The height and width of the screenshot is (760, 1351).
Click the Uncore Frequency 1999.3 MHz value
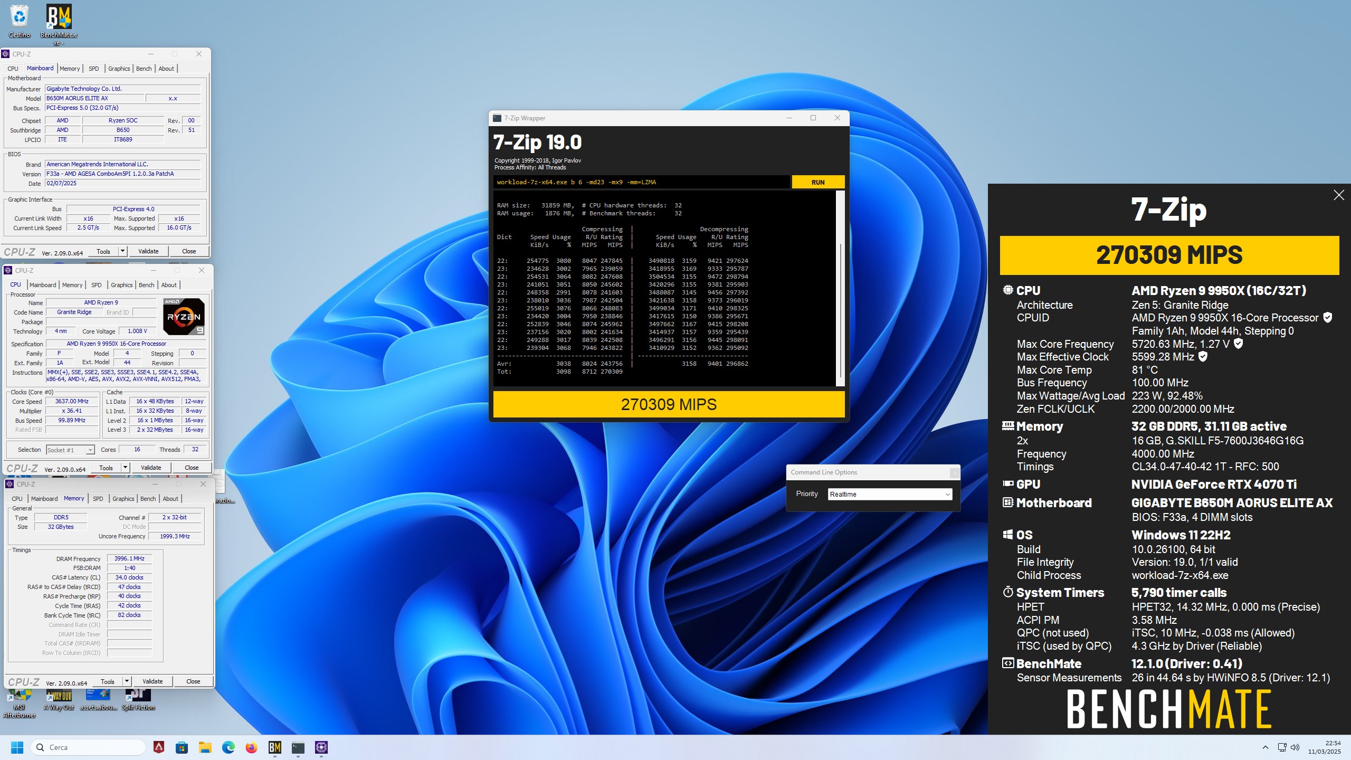(175, 536)
